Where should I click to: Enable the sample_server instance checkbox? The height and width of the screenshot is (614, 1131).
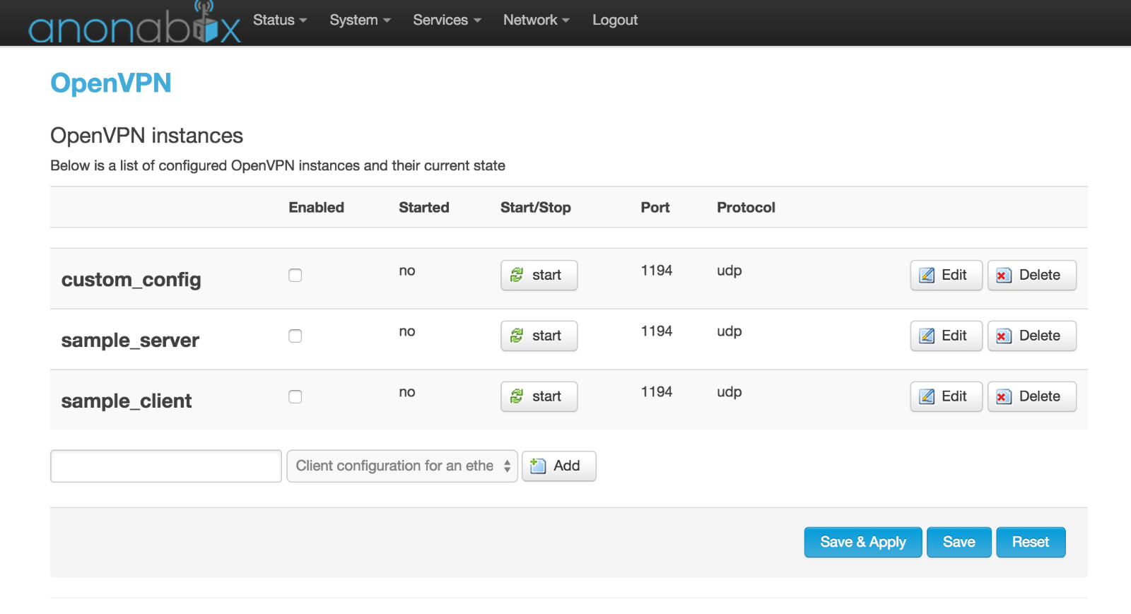pos(295,336)
